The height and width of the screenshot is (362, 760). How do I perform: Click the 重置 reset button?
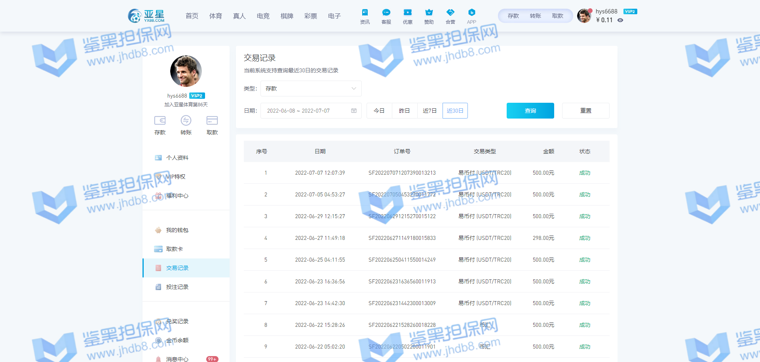(x=585, y=111)
